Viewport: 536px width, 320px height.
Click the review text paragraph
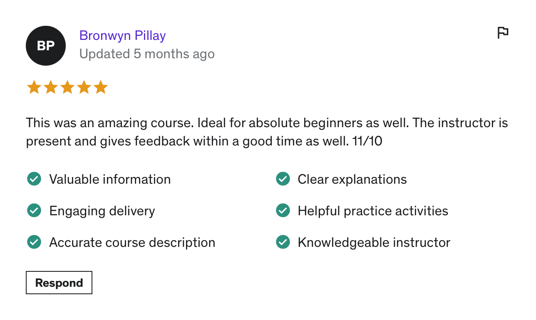click(x=266, y=132)
